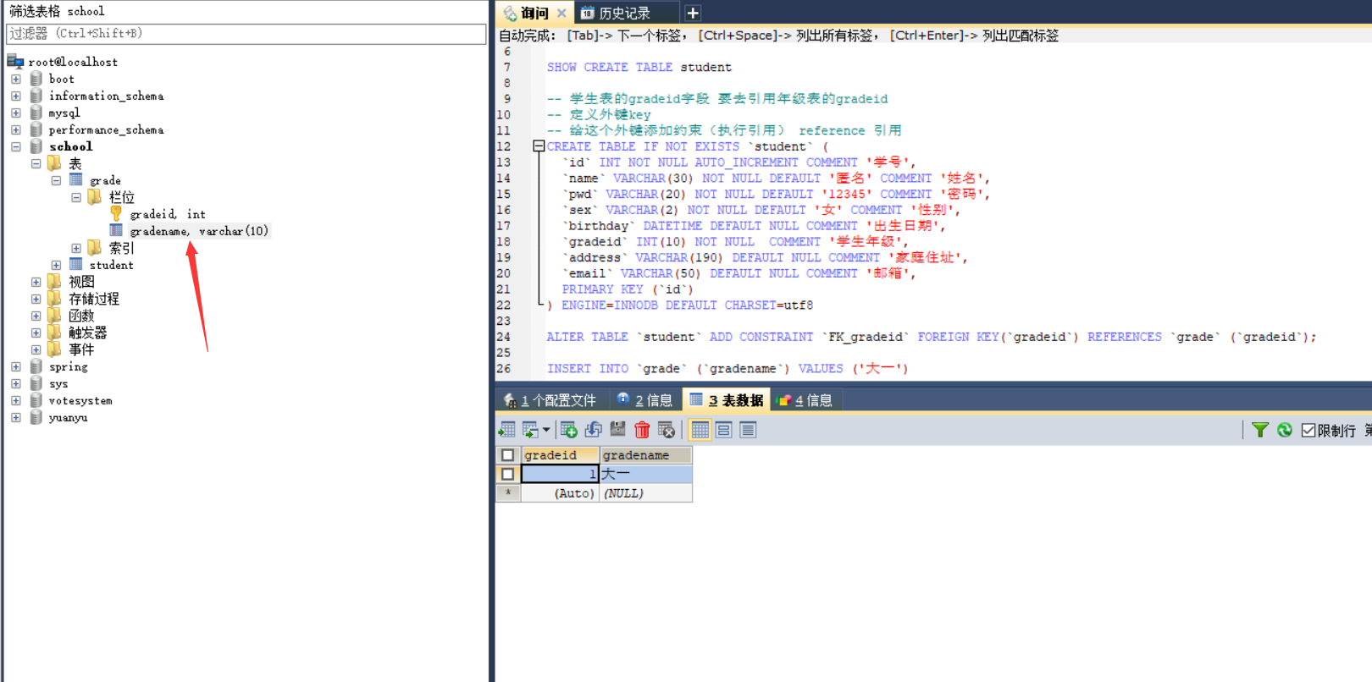Click the grade table icon in tree
The height and width of the screenshot is (682, 1372).
point(76,179)
